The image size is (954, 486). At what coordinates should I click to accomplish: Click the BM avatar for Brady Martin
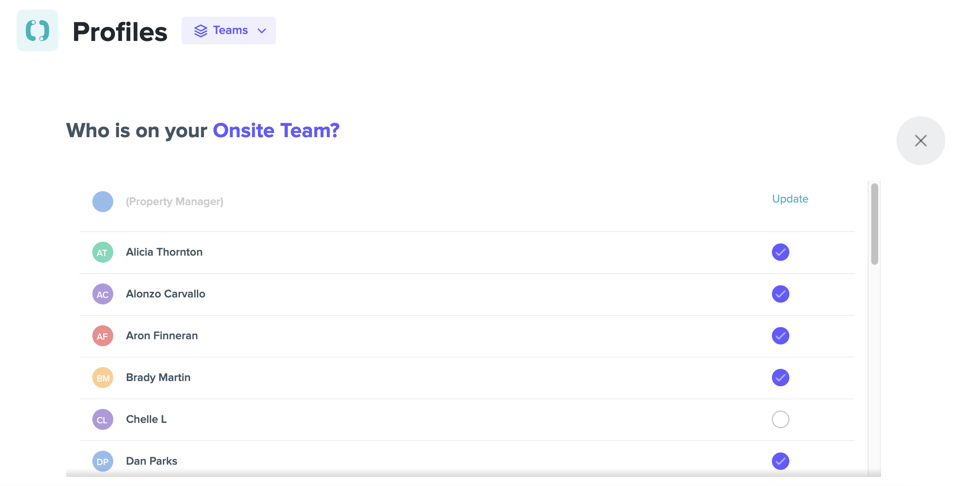coord(103,378)
